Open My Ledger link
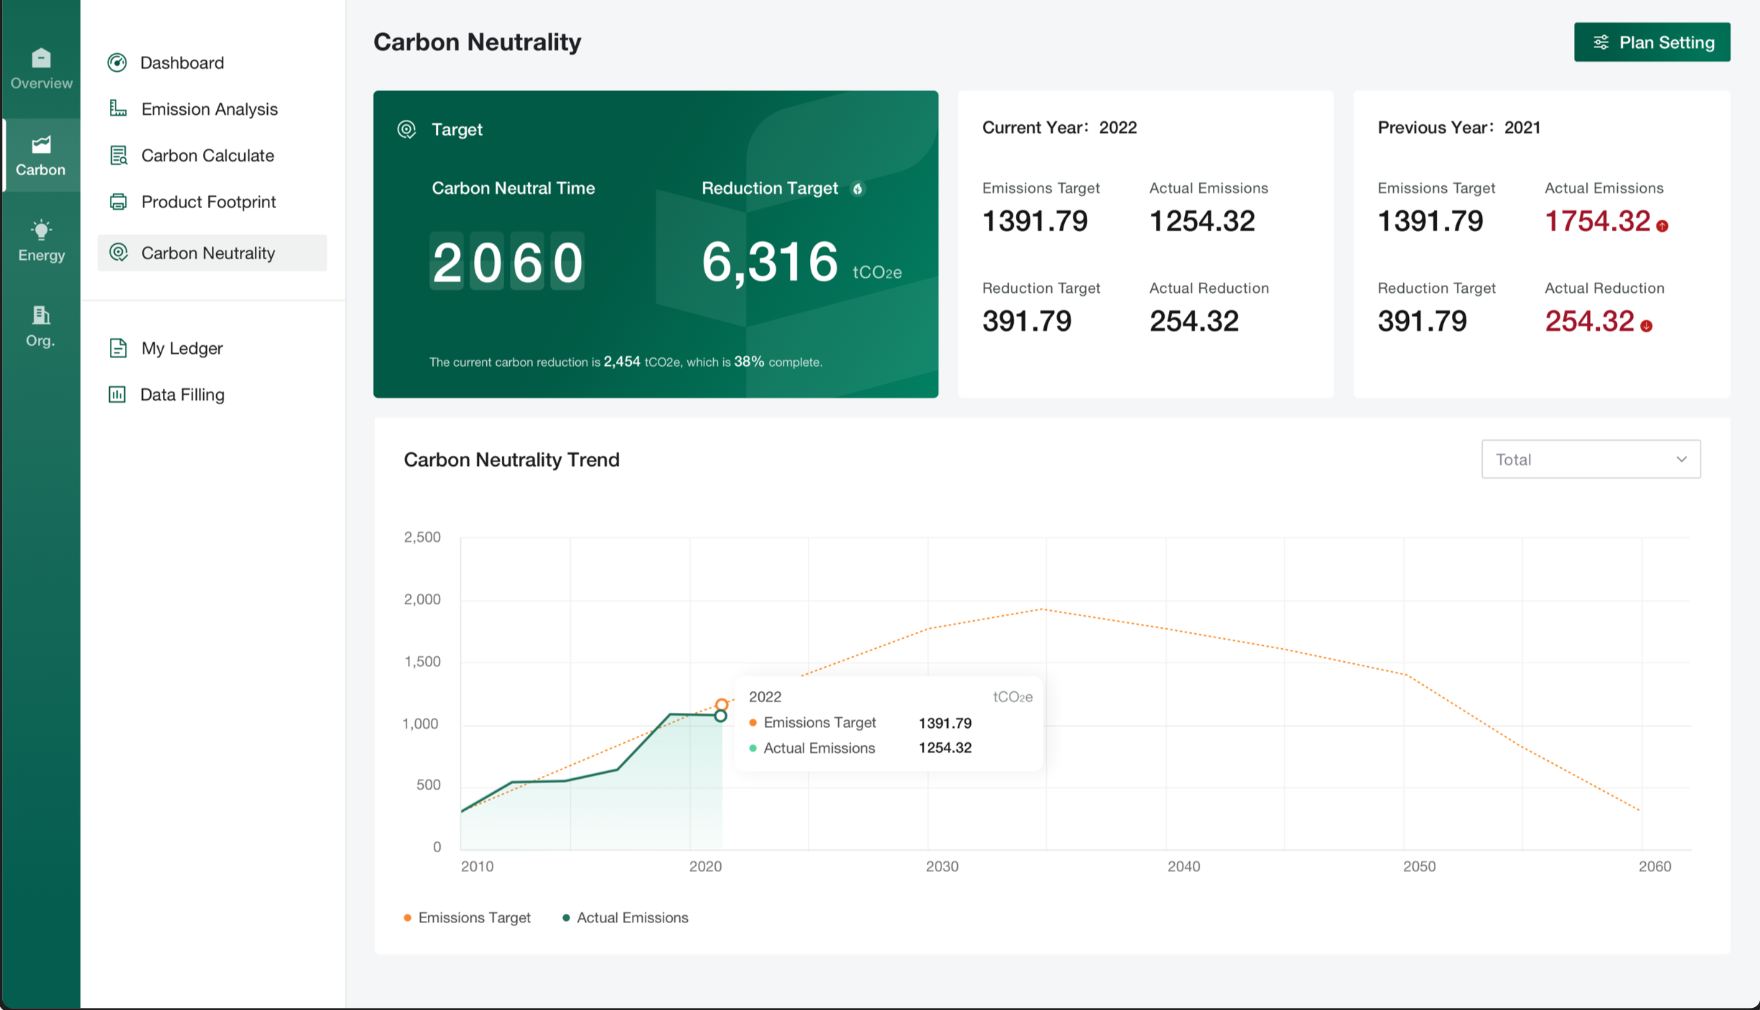Viewport: 1760px width, 1010px height. (182, 348)
